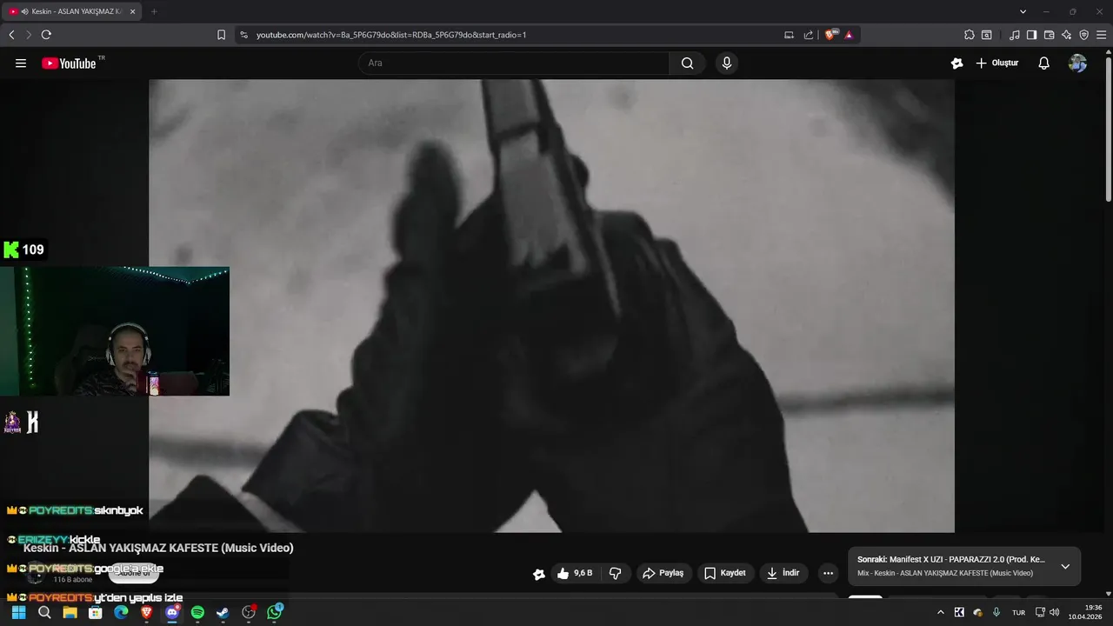Expand the Sonraki mix playlist panel
Viewport: 1113px width, 626px height.
point(1065,567)
